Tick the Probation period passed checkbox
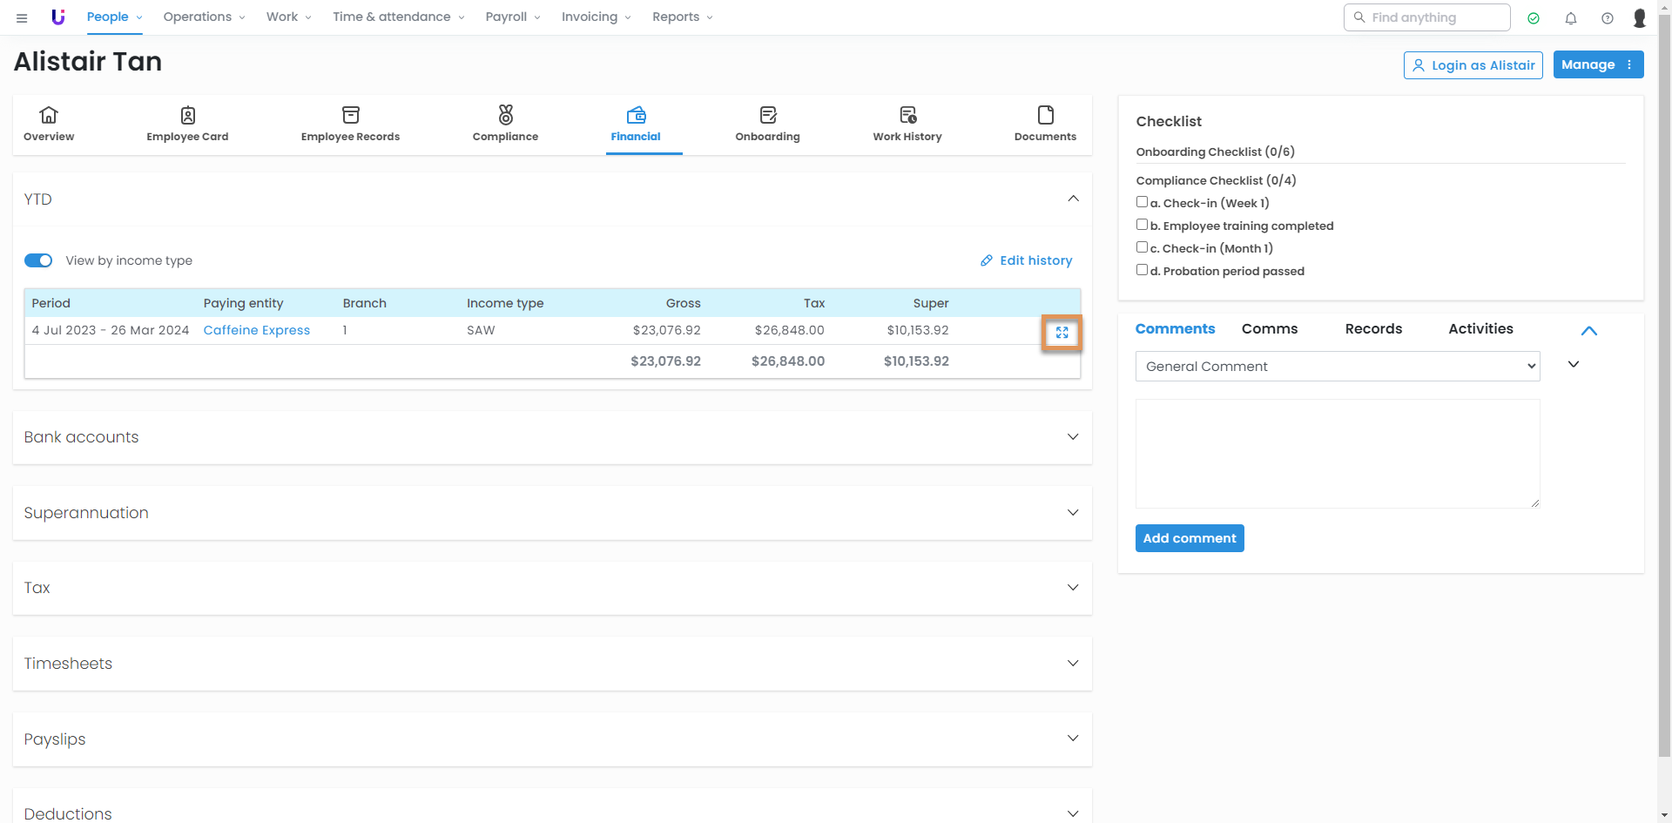Viewport: 1672px width, 823px height. point(1142,270)
